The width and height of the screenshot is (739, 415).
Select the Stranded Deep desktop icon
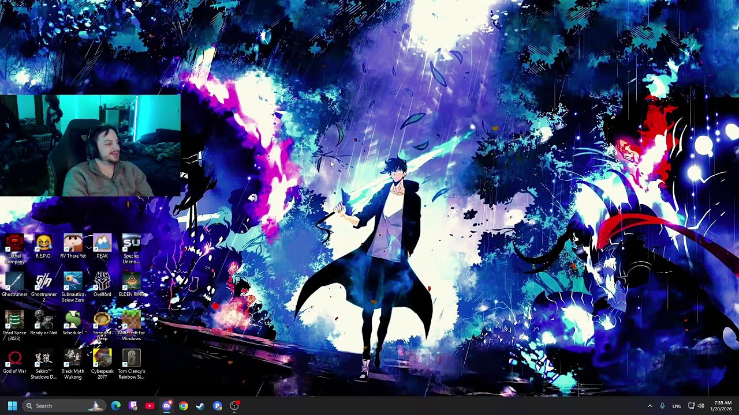click(x=102, y=326)
